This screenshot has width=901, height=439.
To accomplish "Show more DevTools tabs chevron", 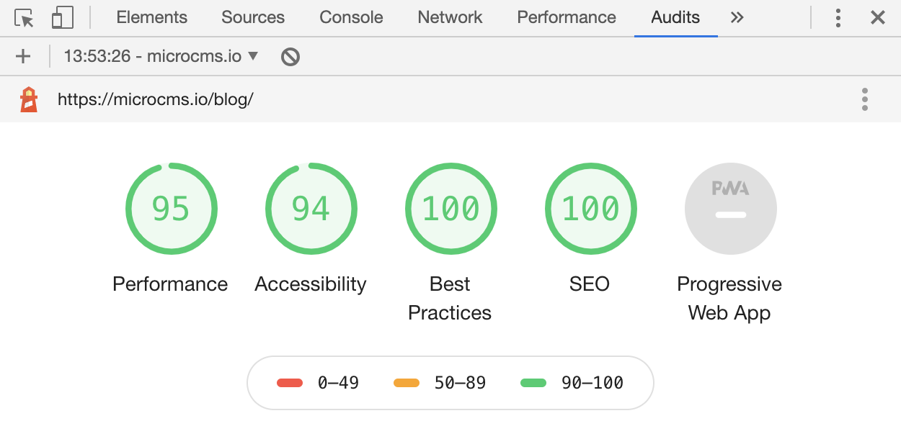I will tap(737, 18).
